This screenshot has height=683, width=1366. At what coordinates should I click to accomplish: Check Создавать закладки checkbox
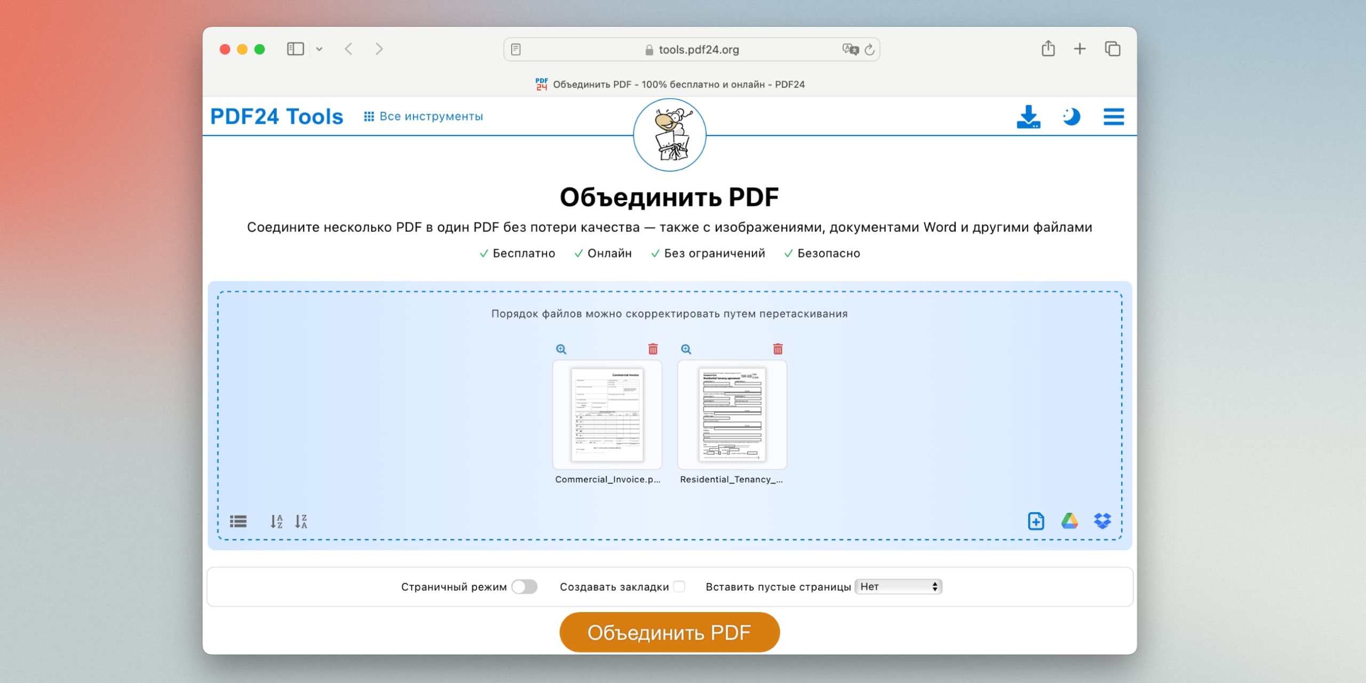tap(679, 586)
